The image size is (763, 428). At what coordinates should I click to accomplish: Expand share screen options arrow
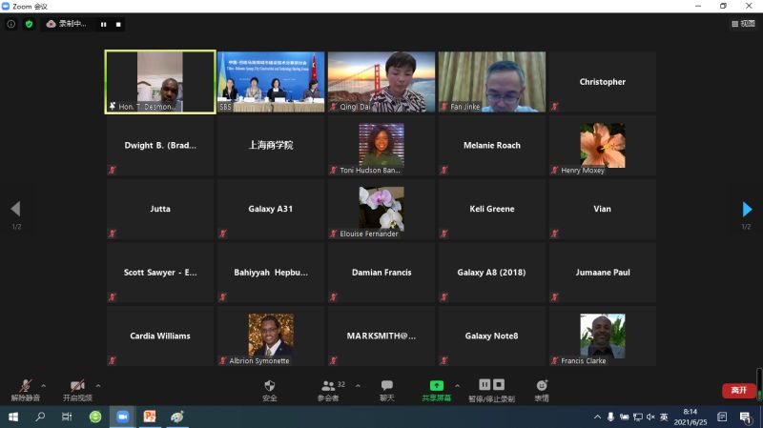(457, 385)
